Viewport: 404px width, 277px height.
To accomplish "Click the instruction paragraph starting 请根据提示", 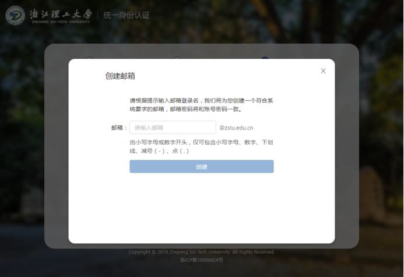I will [201, 104].
